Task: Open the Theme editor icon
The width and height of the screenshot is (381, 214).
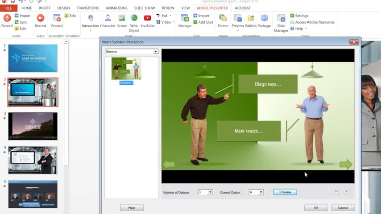Action: click(x=223, y=18)
